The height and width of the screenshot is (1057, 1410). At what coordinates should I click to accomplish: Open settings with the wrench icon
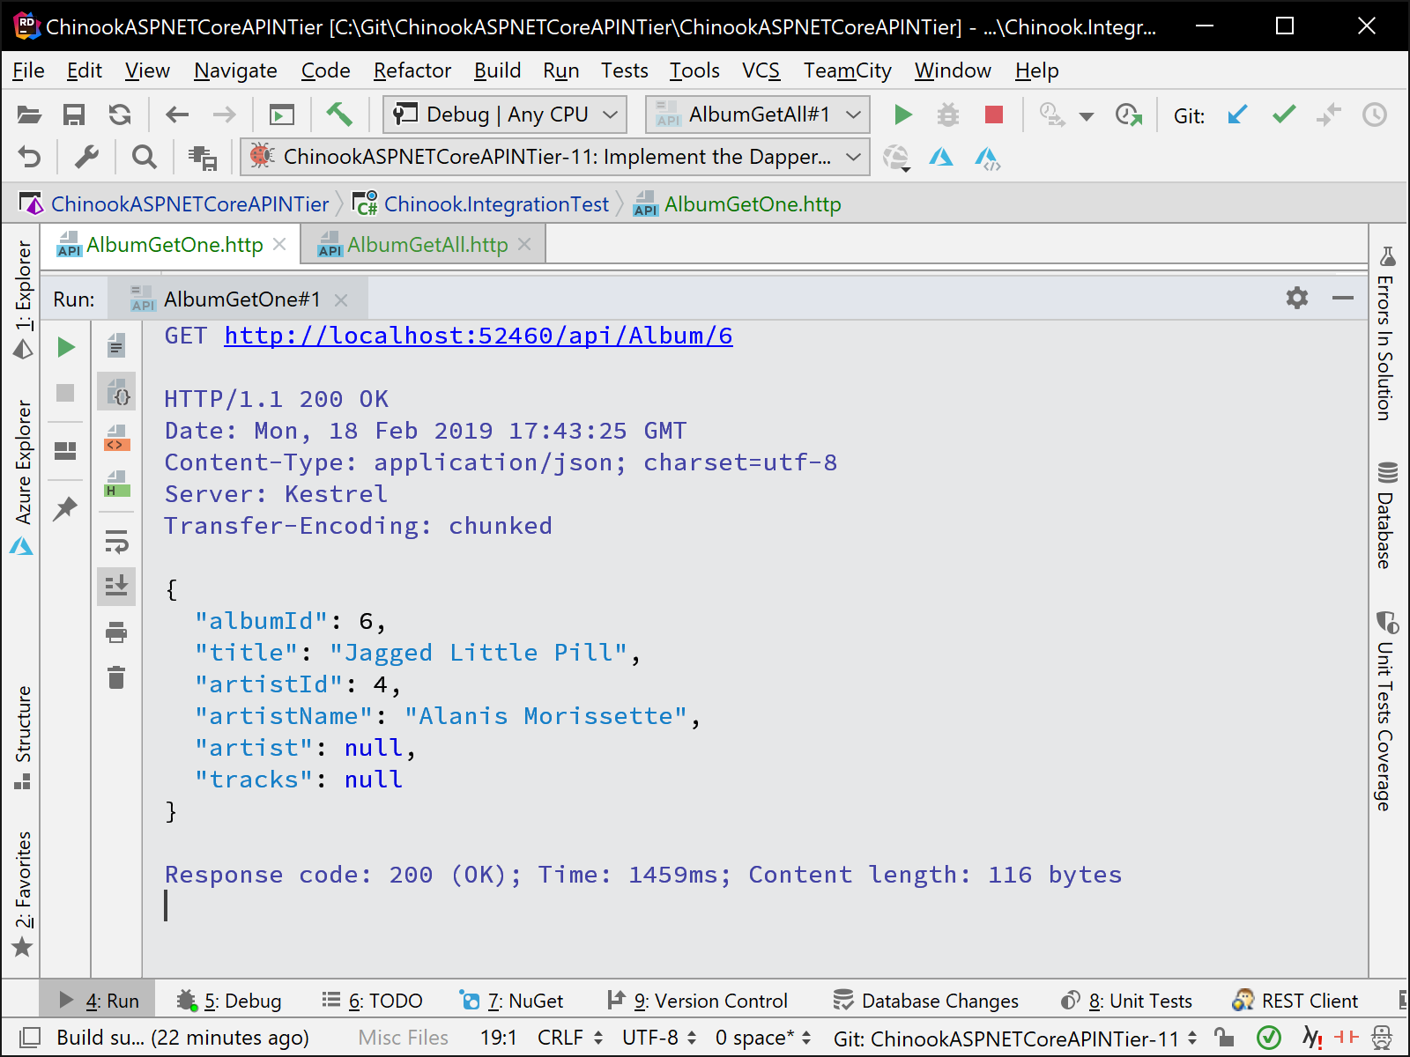point(86,157)
